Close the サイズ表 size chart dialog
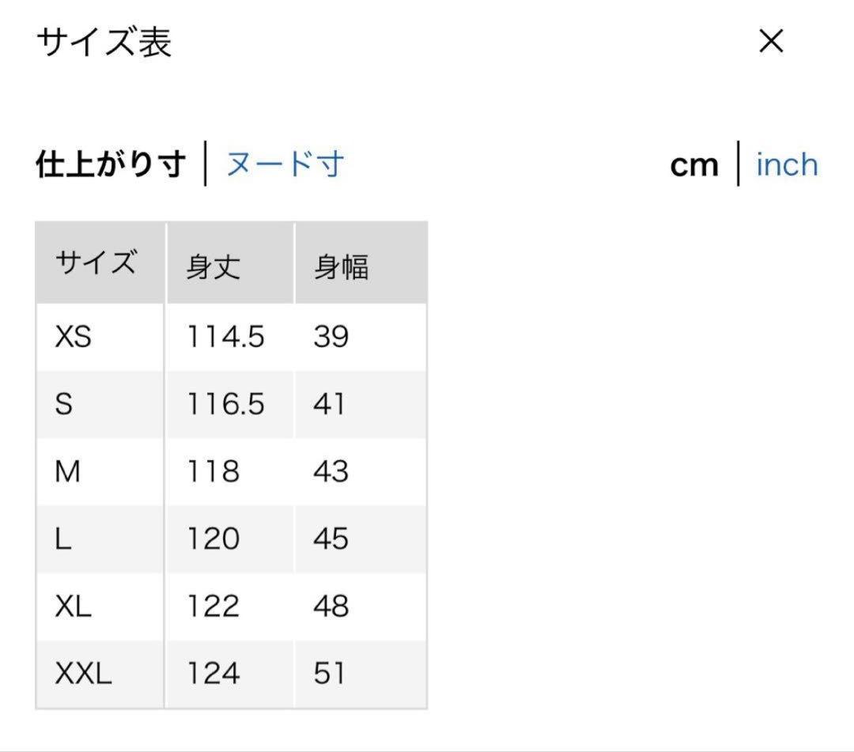The image size is (854, 752). click(x=771, y=41)
